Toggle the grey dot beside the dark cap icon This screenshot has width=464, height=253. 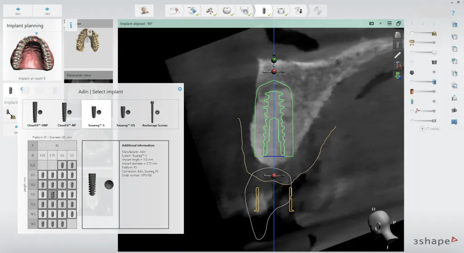coord(434,72)
